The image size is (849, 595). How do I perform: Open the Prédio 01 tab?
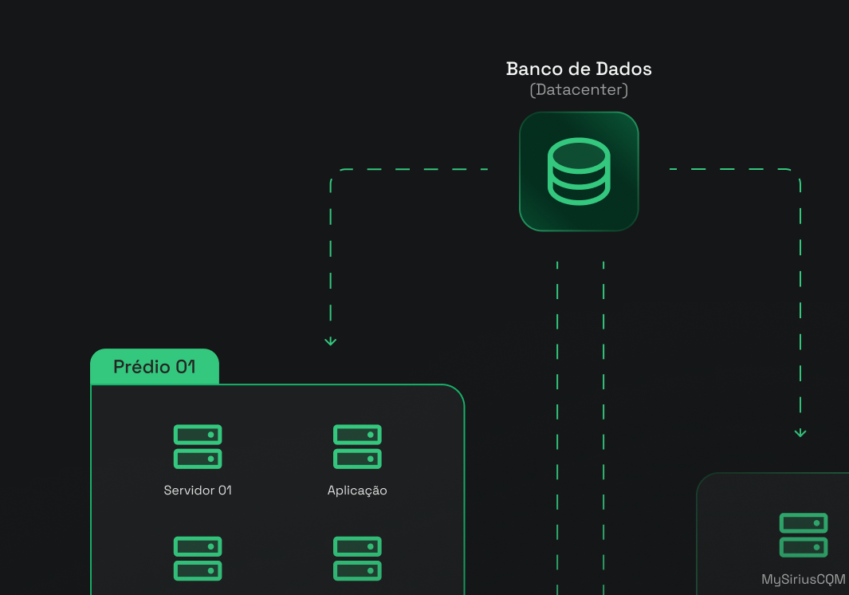click(x=155, y=367)
